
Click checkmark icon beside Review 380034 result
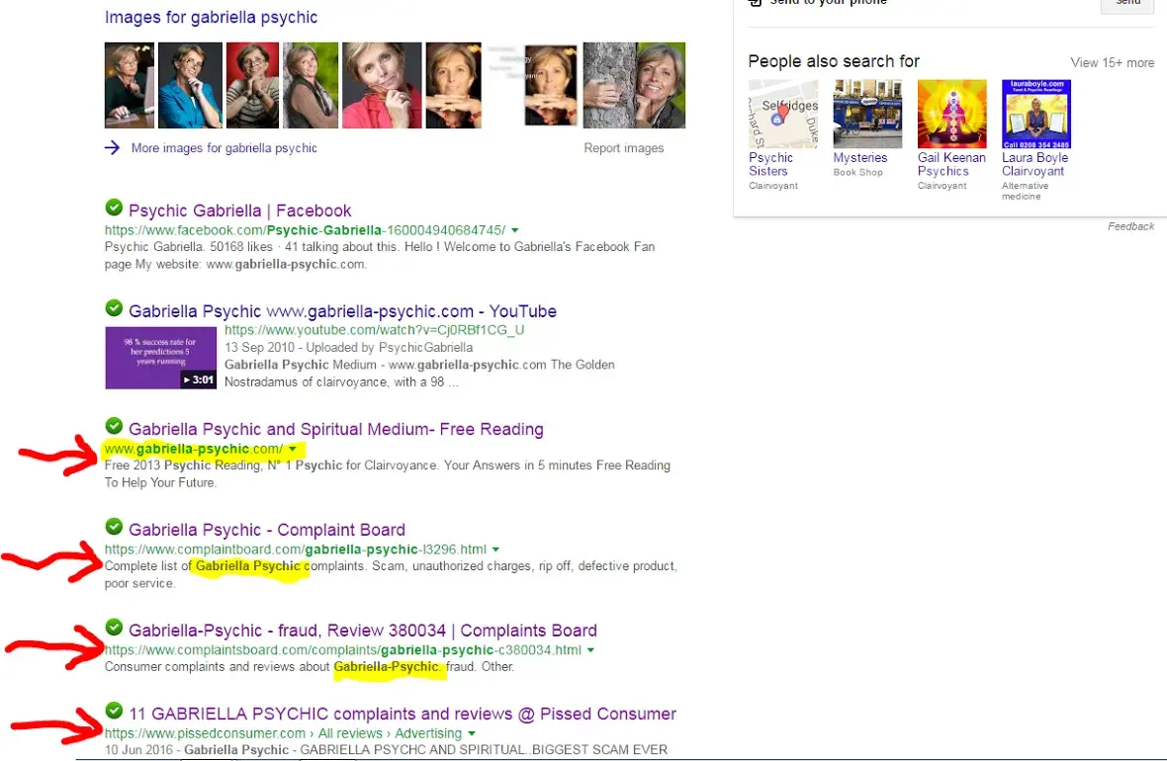[114, 627]
